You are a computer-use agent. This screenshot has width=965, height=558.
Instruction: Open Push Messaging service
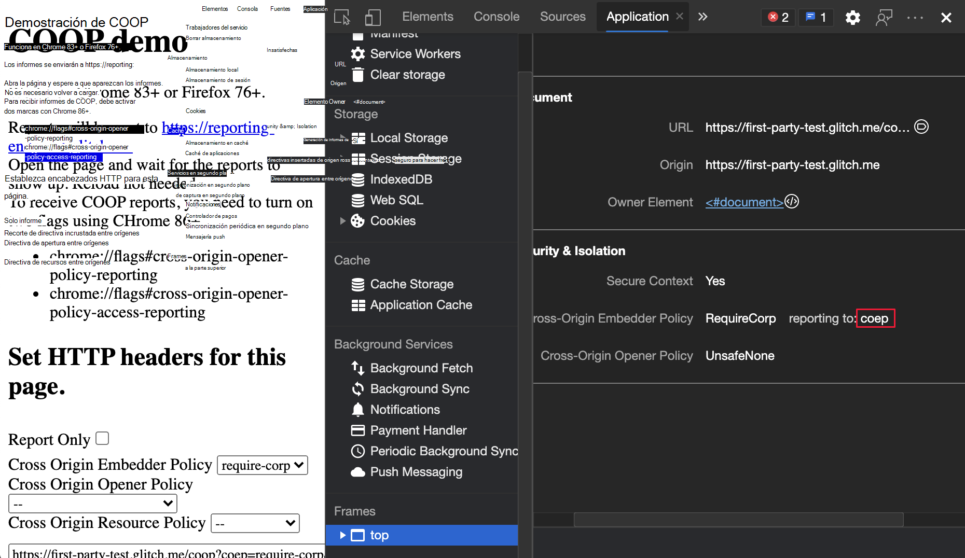[416, 472]
